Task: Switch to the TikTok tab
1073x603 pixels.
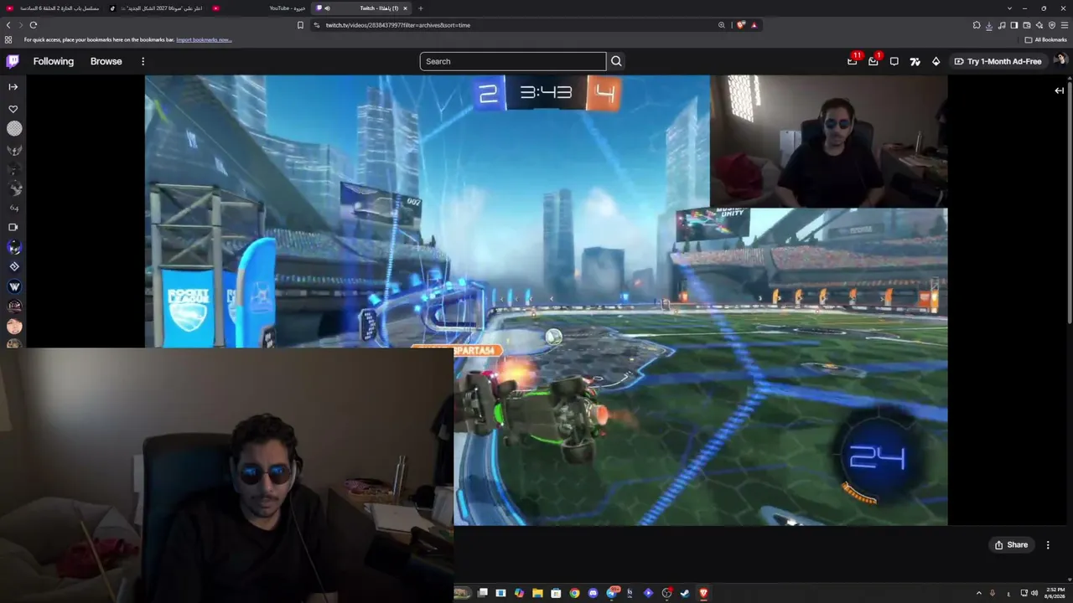Action: tap(158, 8)
